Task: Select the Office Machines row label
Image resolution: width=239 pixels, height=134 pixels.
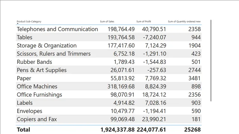Action: (37, 86)
